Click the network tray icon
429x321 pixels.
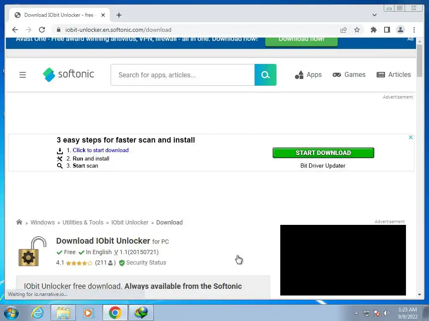[366, 313]
